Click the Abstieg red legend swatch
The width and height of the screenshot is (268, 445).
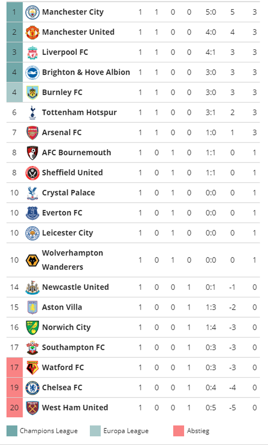(179, 431)
